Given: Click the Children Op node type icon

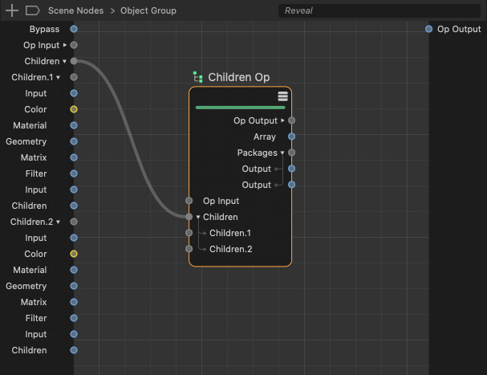Looking at the screenshot, I should pyautogui.click(x=197, y=77).
